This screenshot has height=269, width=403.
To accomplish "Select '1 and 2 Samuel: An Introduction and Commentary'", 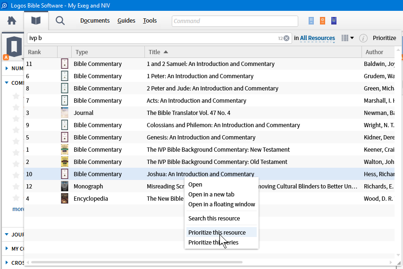I will [x=210, y=64].
